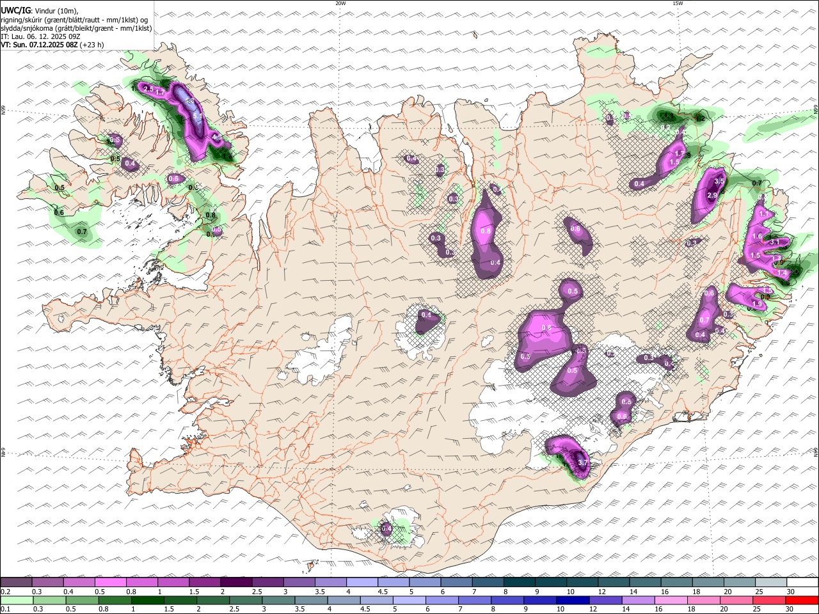The height and width of the screenshot is (614, 819).
Task: Click the 12 swatch on teal snow scale
Action: coord(614,582)
